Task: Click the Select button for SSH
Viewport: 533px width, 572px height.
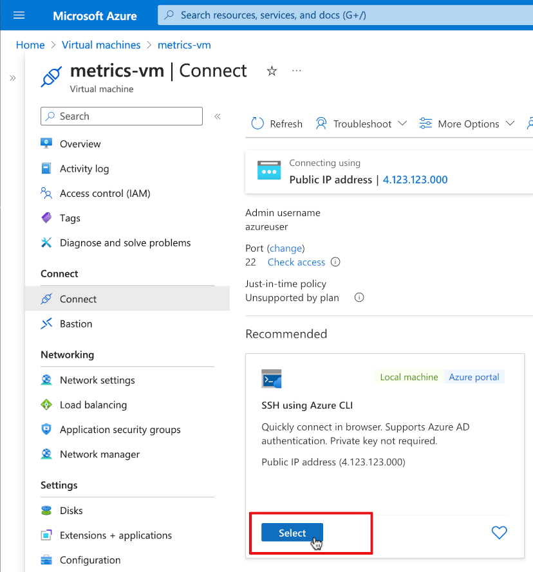Action: click(x=292, y=533)
